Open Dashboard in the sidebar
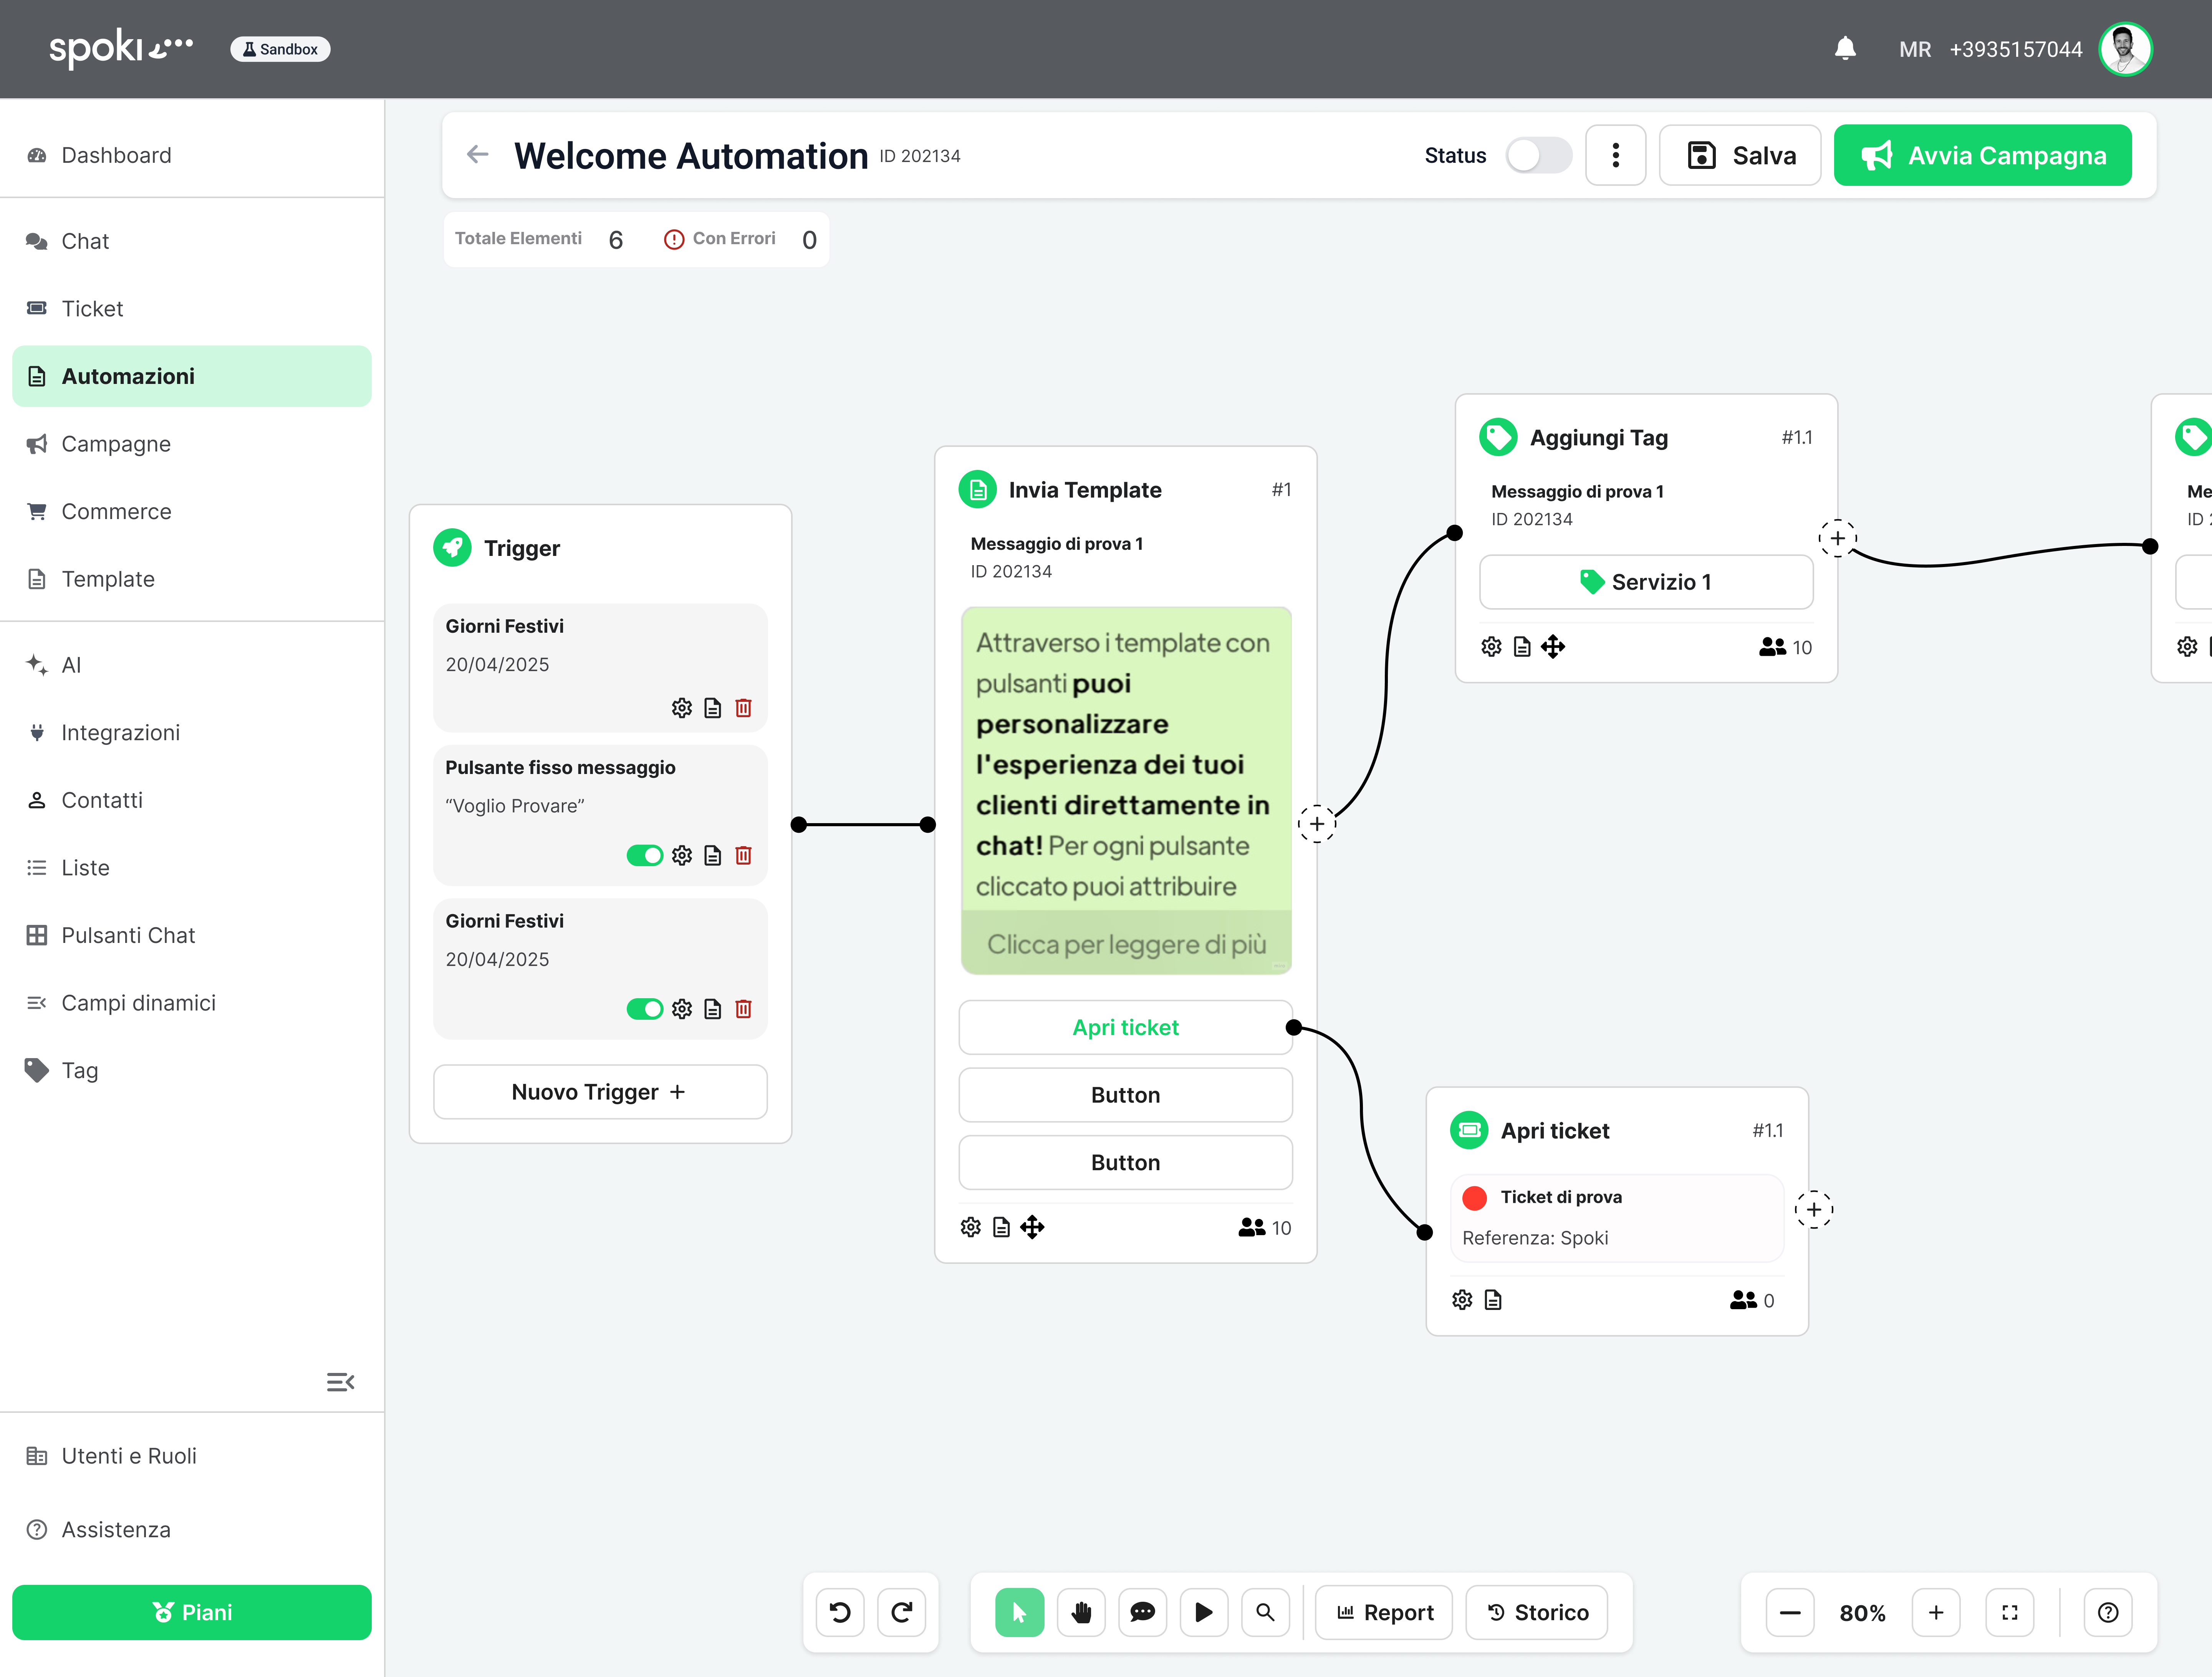 coord(192,155)
